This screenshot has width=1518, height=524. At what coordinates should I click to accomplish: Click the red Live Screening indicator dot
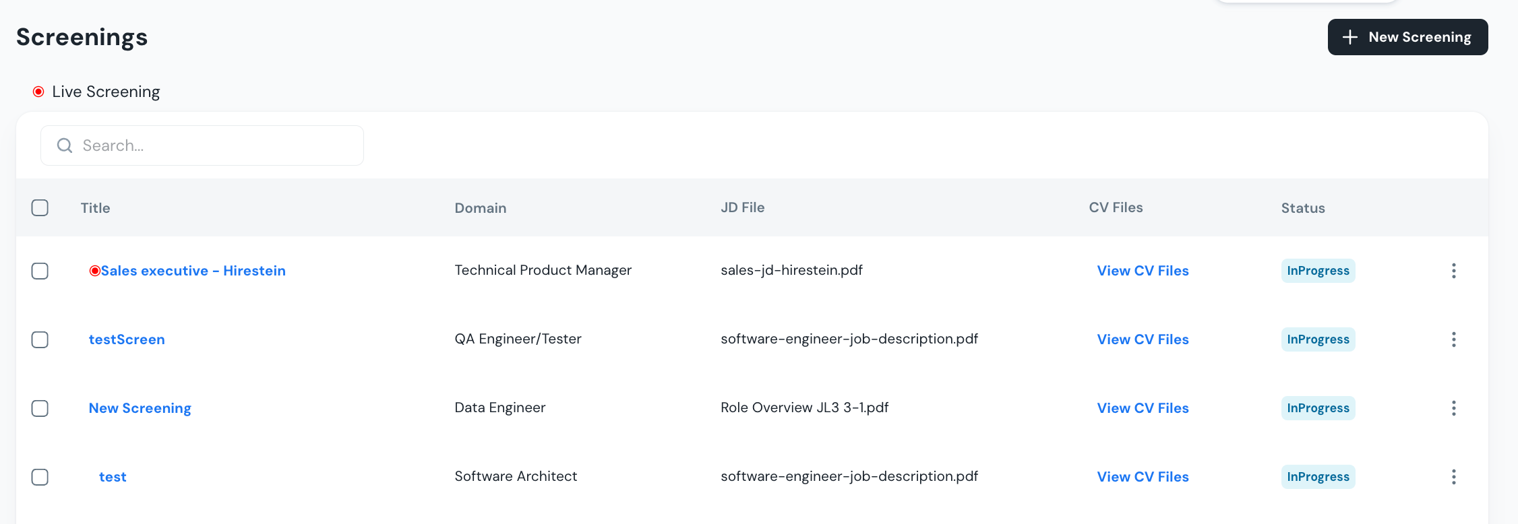pos(39,92)
